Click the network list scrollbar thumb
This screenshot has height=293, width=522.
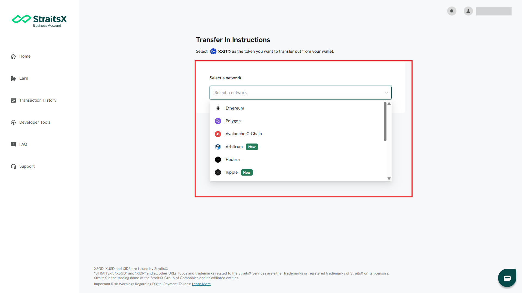click(x=385, y=121)
